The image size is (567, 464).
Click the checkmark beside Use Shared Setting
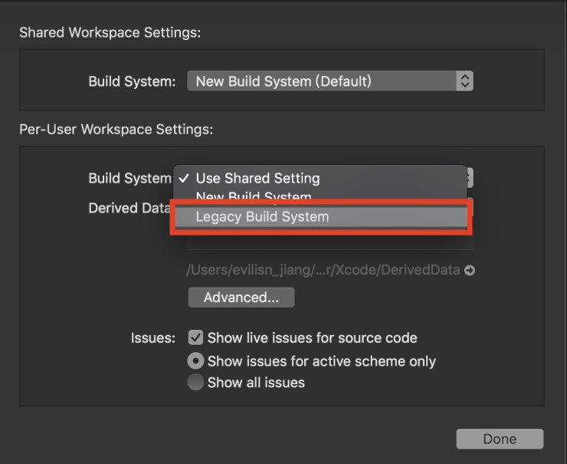coord(185,178)
